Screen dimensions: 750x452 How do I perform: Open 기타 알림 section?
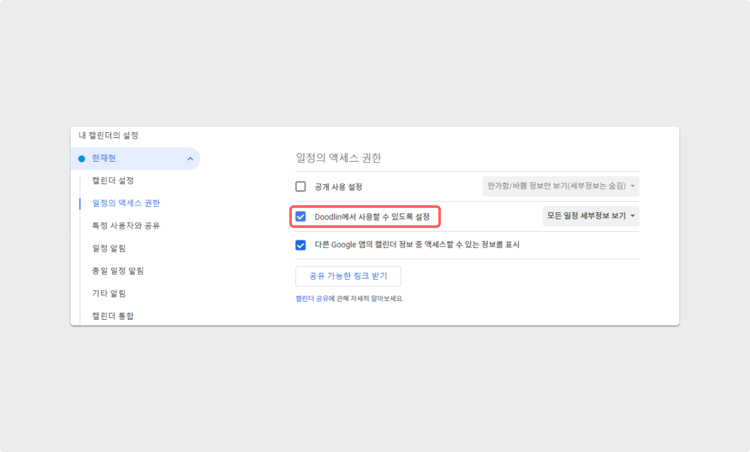109,294
